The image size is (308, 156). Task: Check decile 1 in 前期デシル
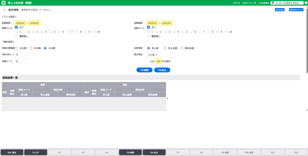[16, 32]
